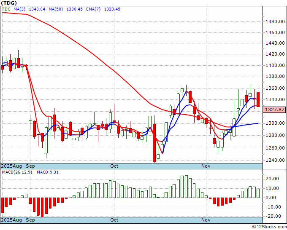This screenshot has width=287, height=230.
Task: Click 2025Aug on the MACD date axis
Action: [11, 220]
